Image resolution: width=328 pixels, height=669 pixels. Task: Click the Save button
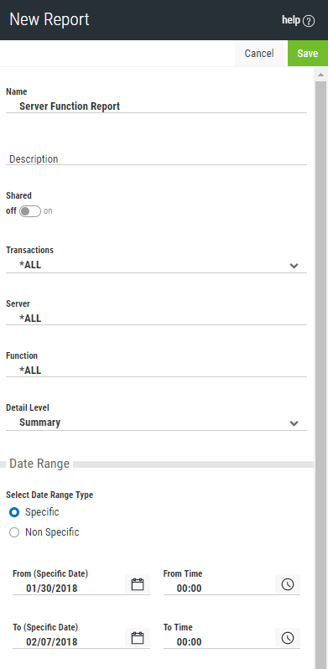pos(308,54)
